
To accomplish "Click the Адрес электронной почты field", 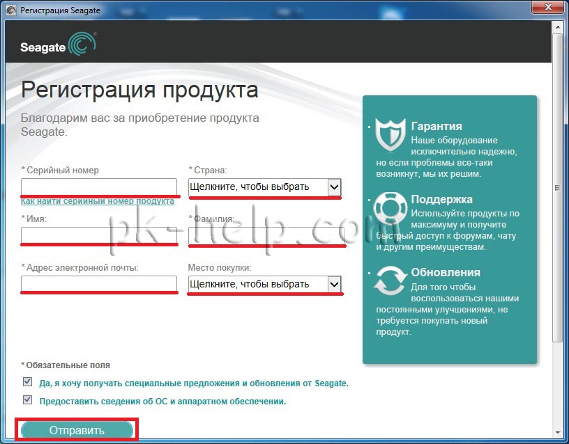I will coord(99,284).
